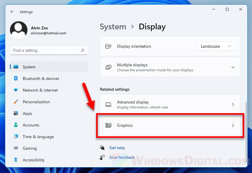Maximize the Settings window

(227, 9)
